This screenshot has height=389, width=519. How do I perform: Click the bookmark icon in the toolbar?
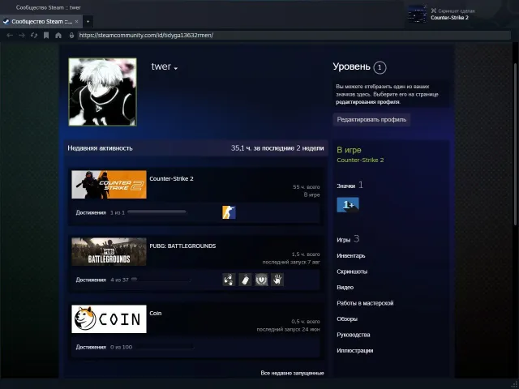tap(46, 35)
